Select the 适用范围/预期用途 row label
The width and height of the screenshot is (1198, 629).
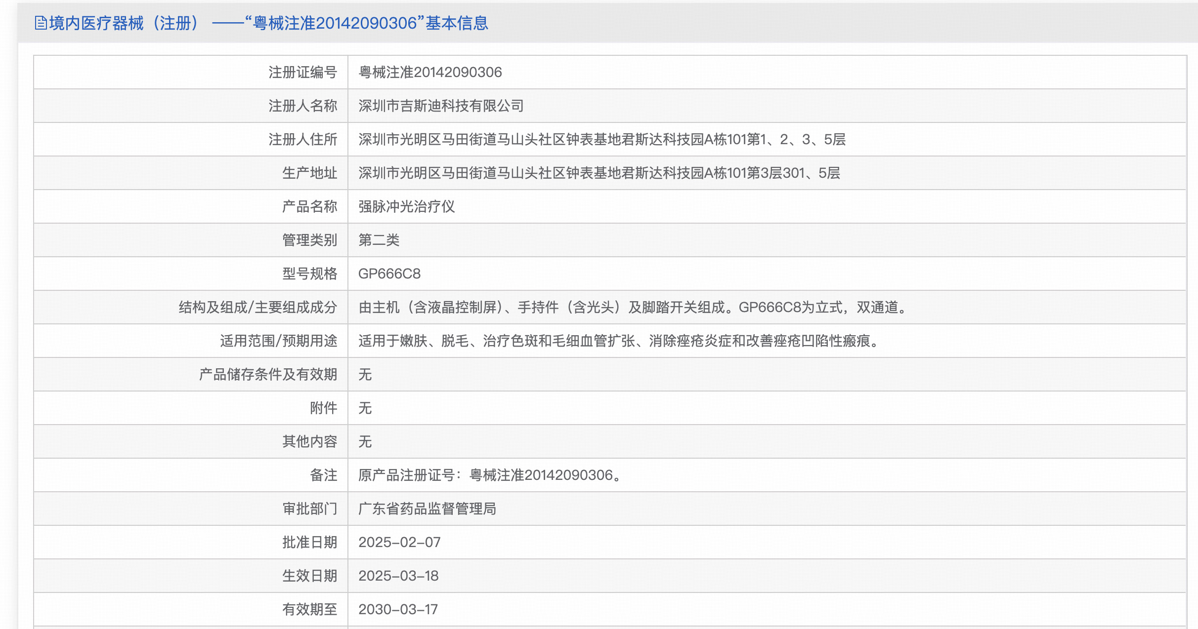pyautogui.click(x=279, y=341)
